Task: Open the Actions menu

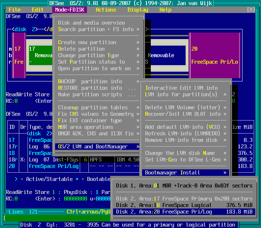Action: click(106, 10)
